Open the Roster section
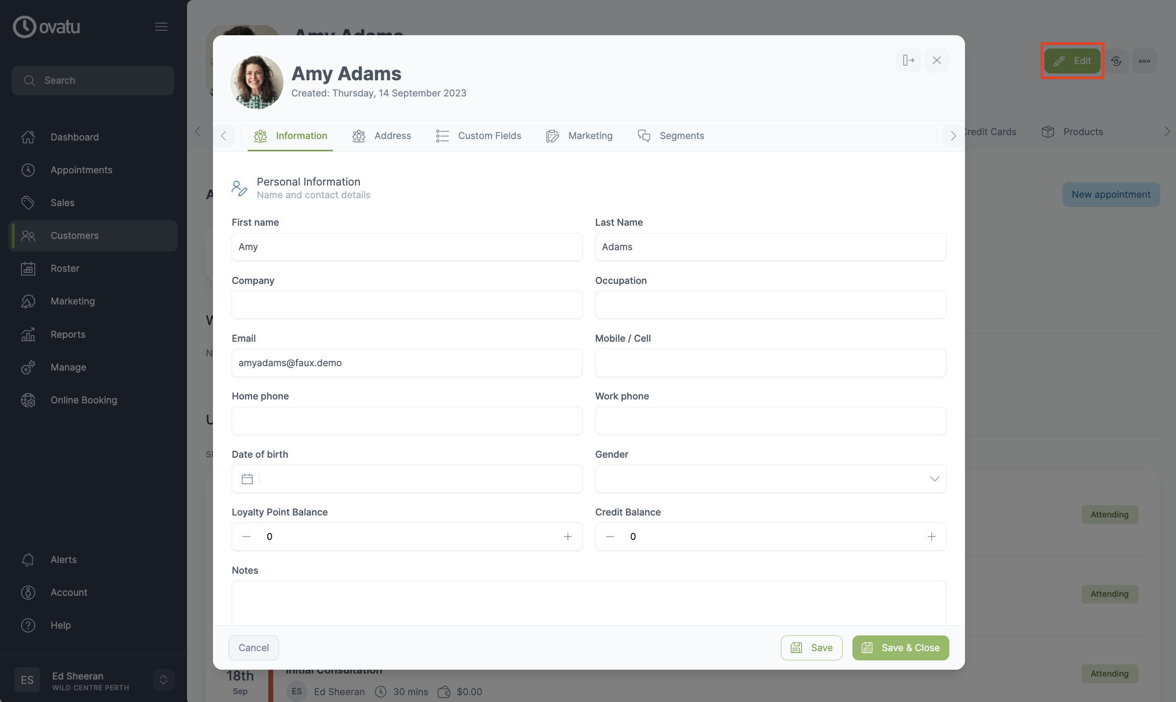Viewport: 1176px width, 702px height. coord(65,268)
